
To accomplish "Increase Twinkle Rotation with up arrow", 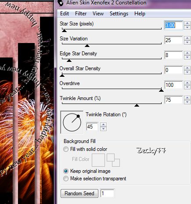I will [104, 125].
